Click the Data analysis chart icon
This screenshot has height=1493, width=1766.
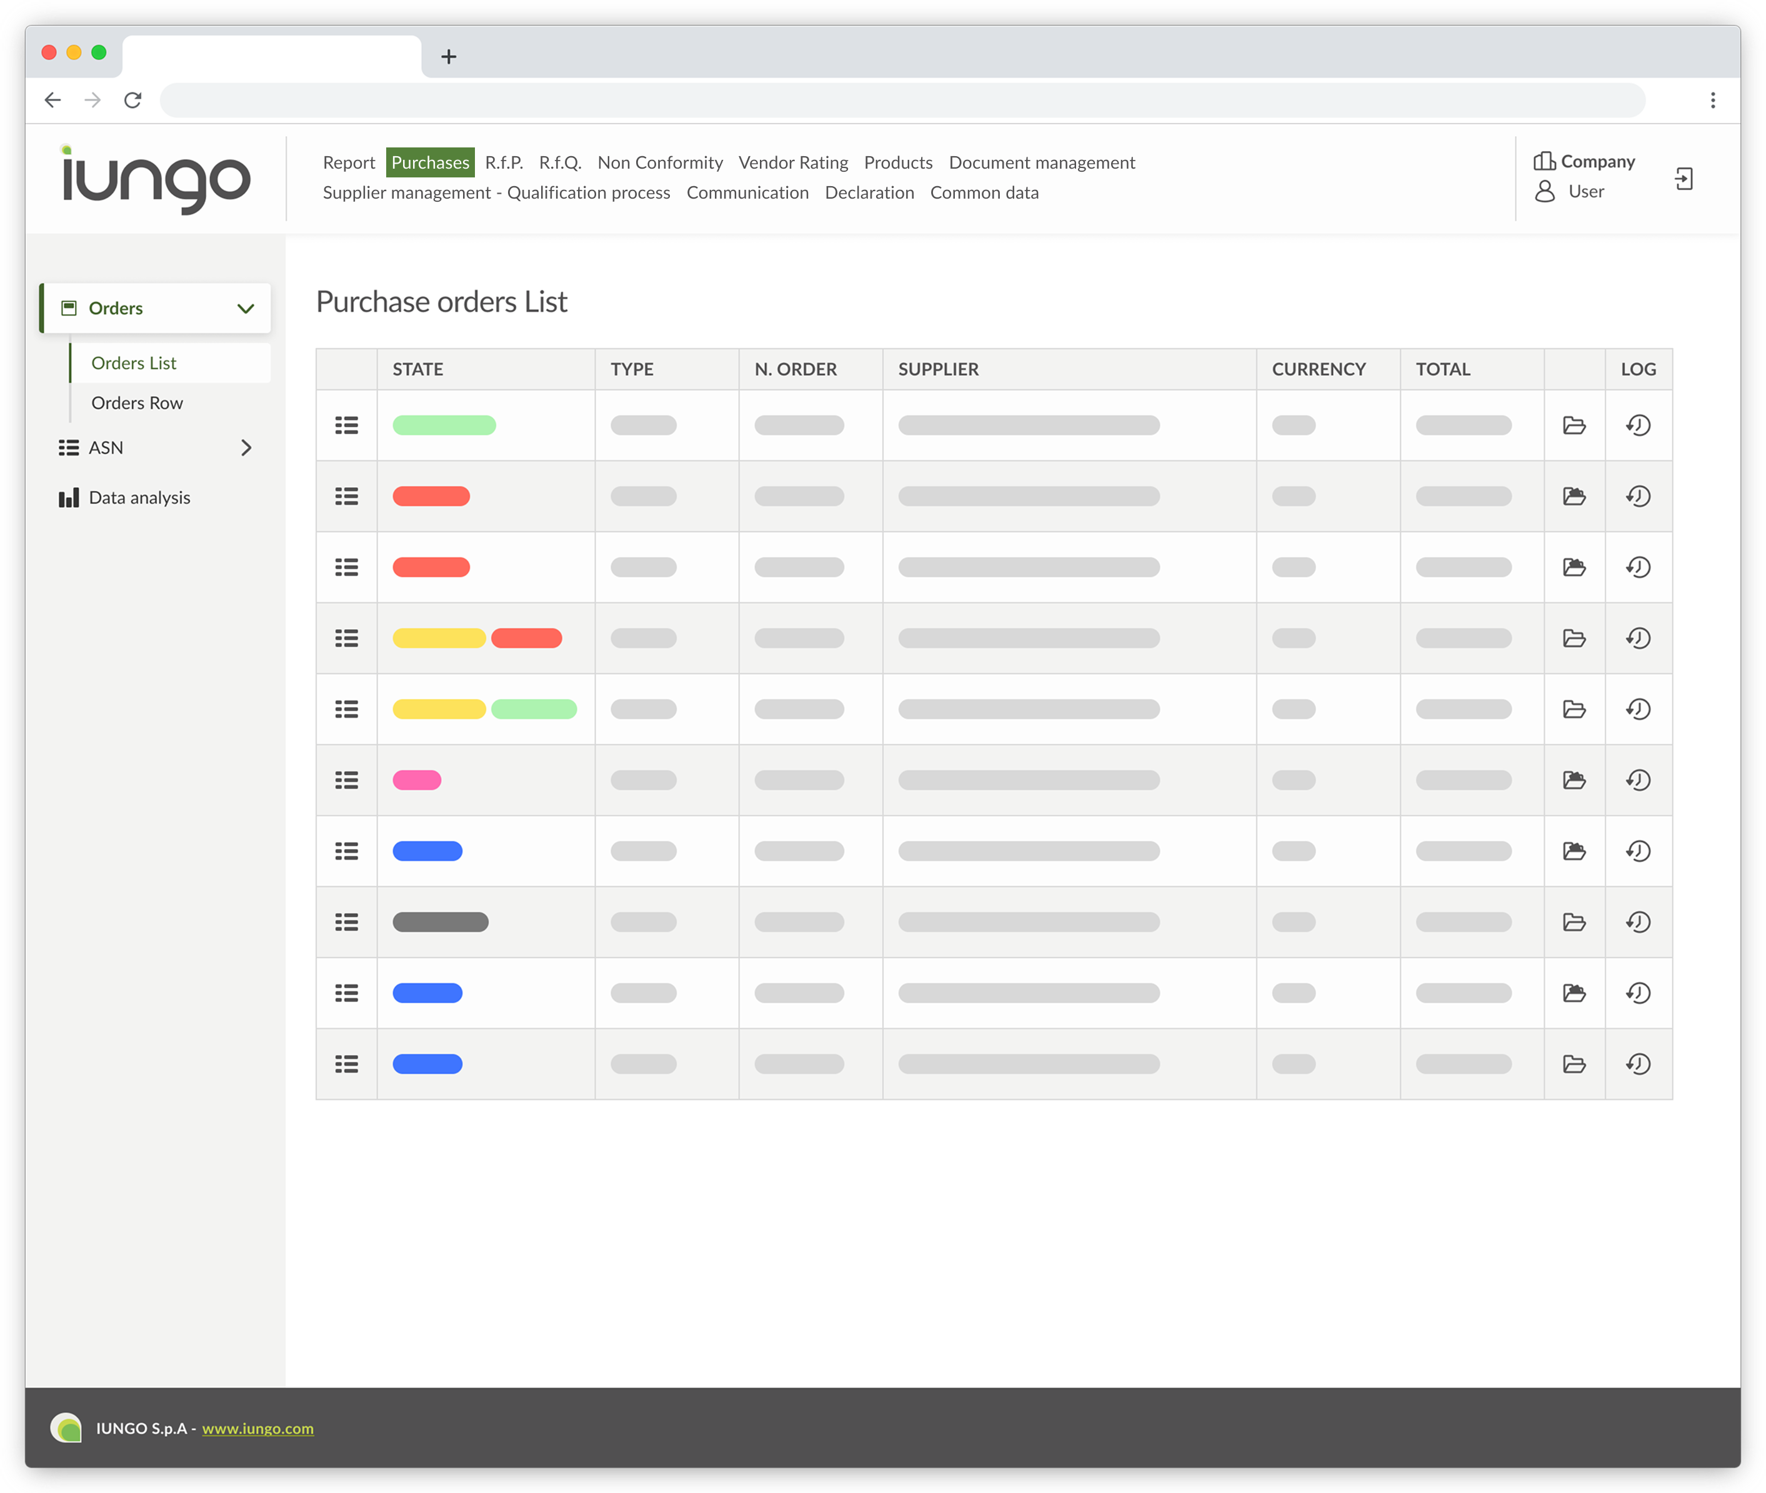69,498
